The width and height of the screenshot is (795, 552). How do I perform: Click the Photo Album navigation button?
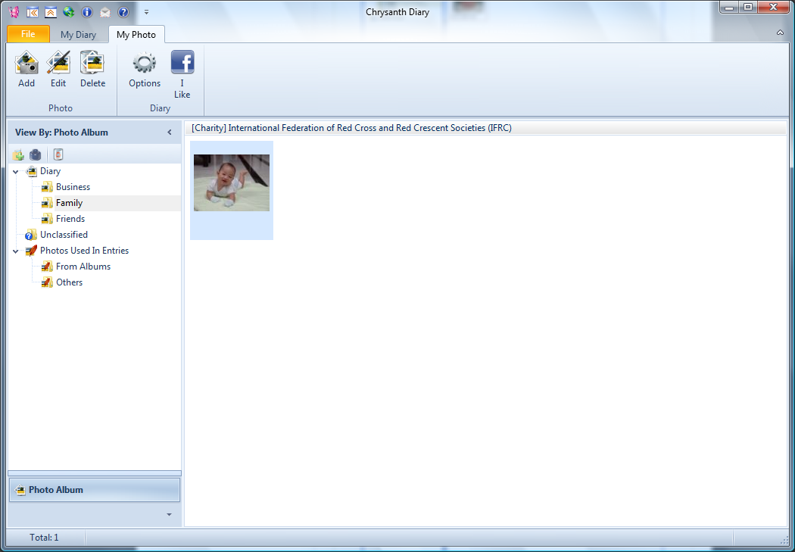(x=94, y=490)
